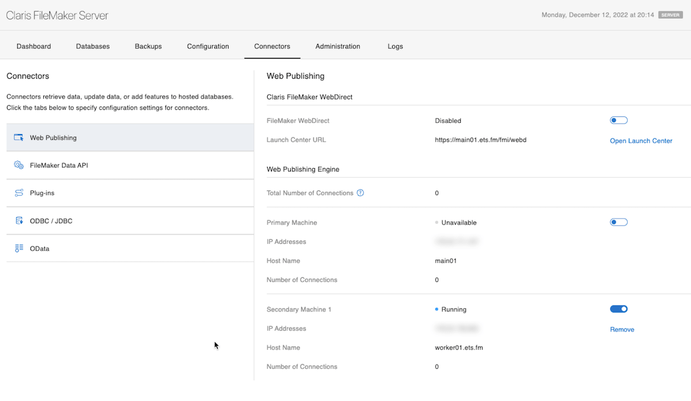
Task: Remove Secondary Machine 1
Action: (622, 330)
